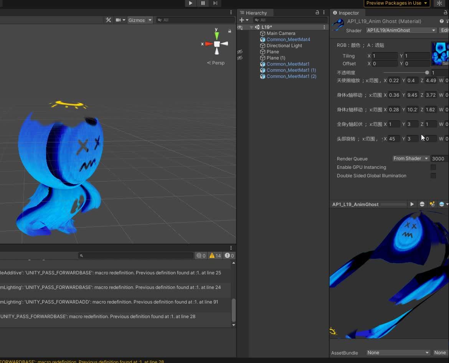This screenshot has width=449, height=363.
Task: Enable Double Sided Global Illumination
Action: (x=433, y=176)
